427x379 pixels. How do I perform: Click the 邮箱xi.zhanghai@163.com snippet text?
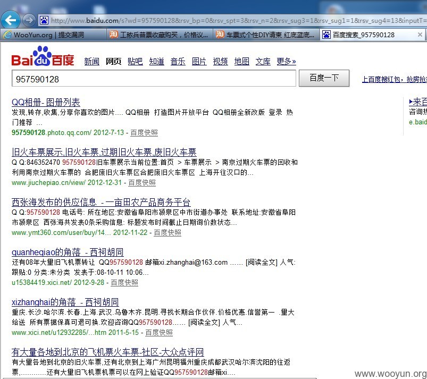pos(187,263)
